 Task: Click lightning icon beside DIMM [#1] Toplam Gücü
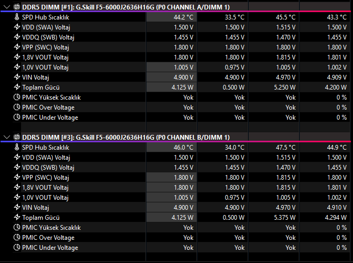[17, 87]
